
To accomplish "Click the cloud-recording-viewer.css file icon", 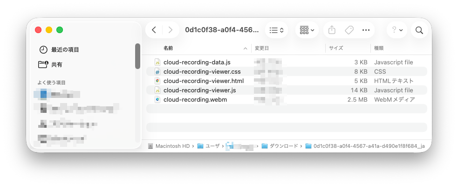I will click(x=157, y=71).
